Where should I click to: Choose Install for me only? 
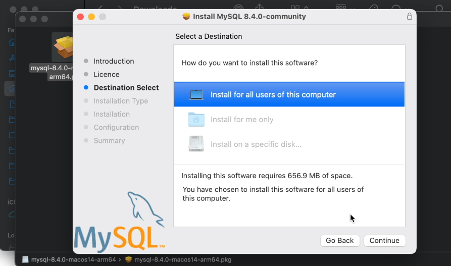289,119
